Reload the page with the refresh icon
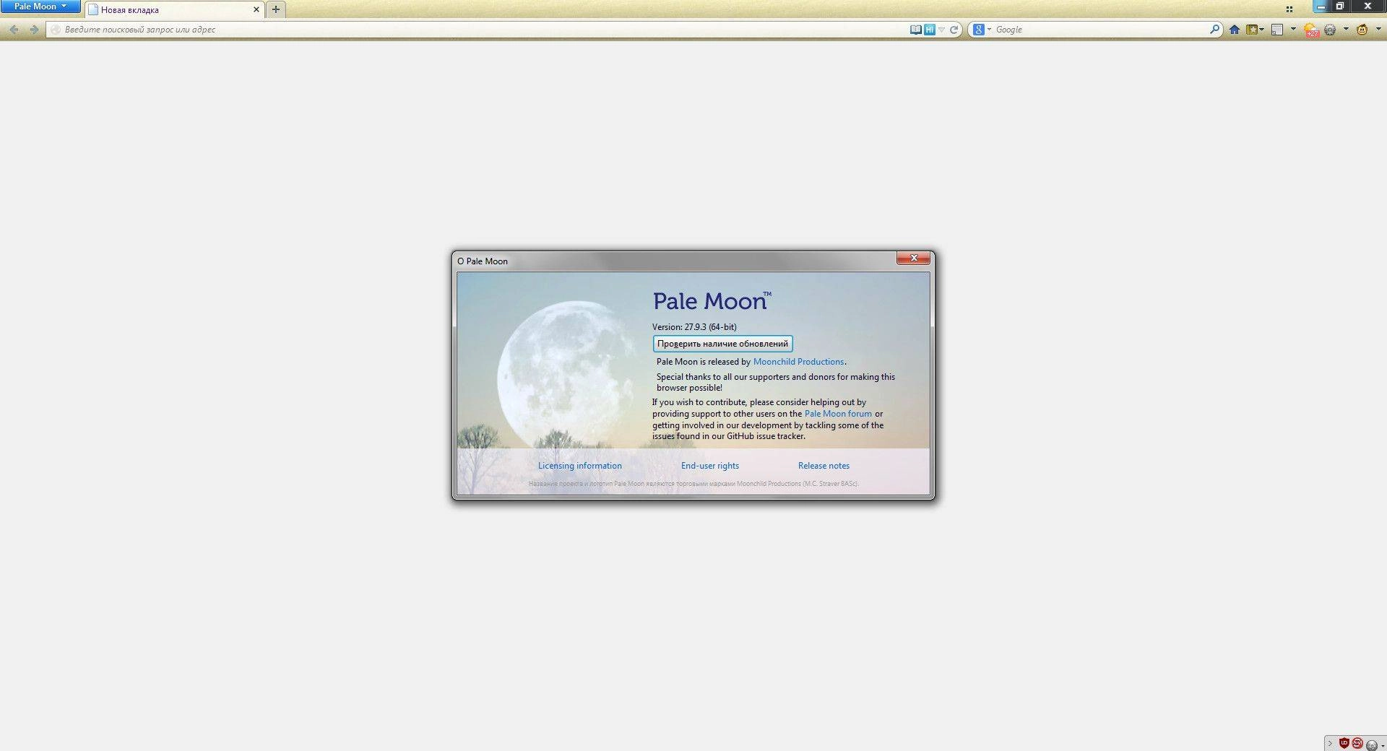This screenshot has width=1387, height=751. pos(954,30)
